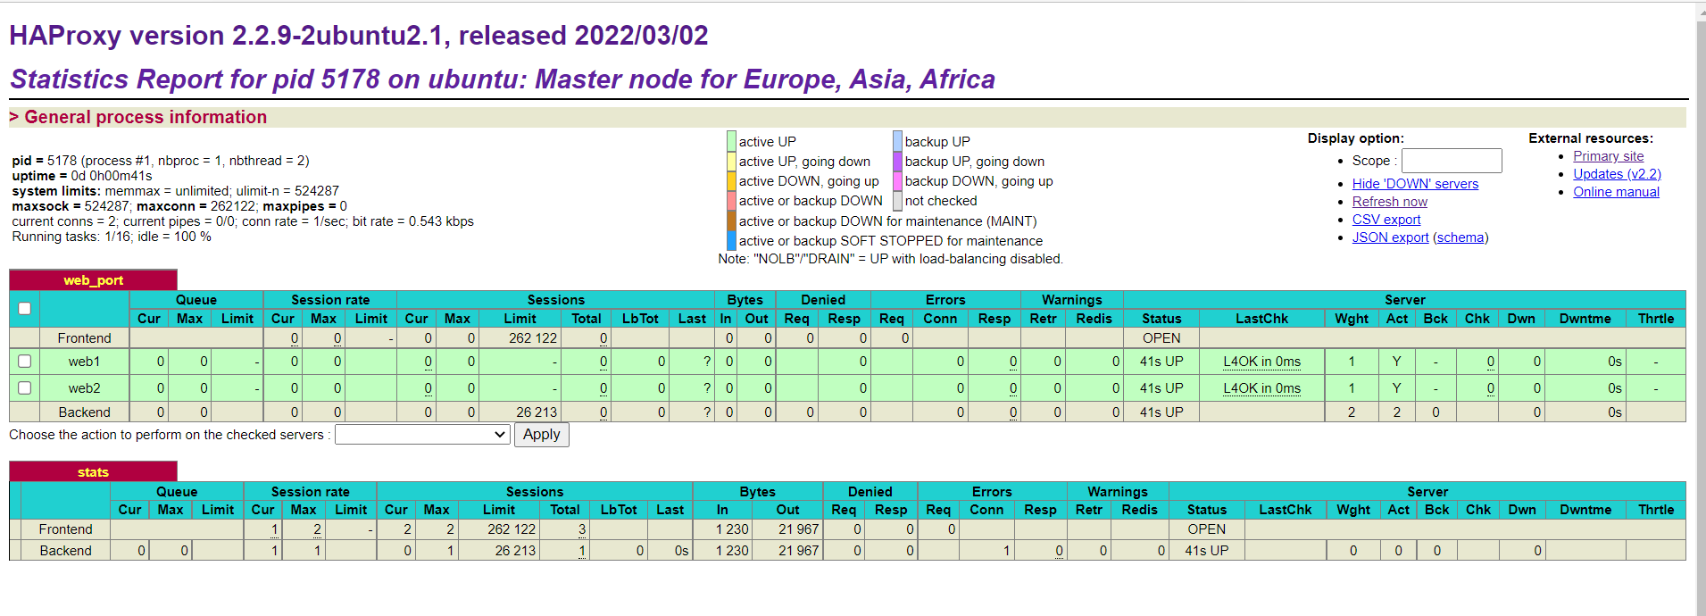The width and height of the screenshot is (1706, 616).
Task: Click the 'active or backup DOWN' legend swatch
Action: 732,200
